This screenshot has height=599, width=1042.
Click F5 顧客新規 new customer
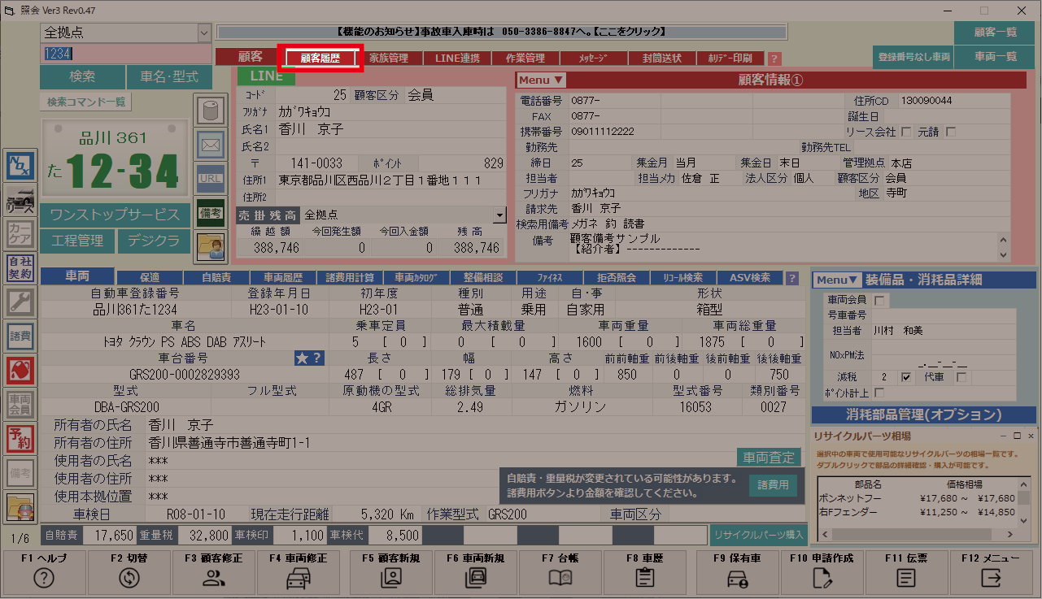(391, 572)
